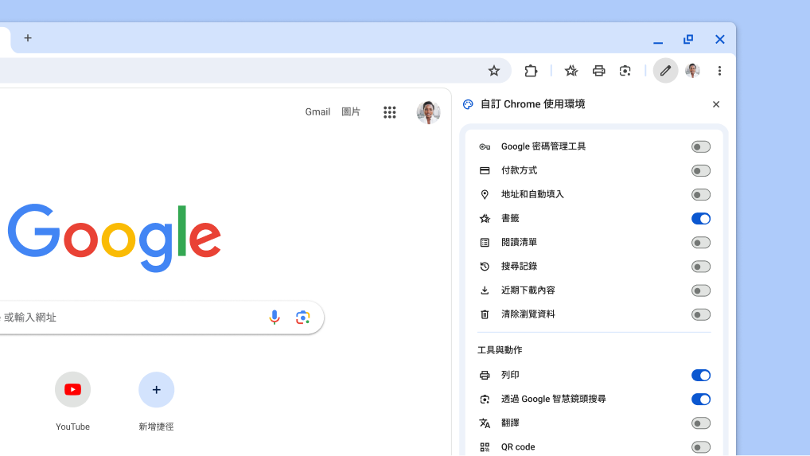Open the Gmail link
Viewport: 810px width, 456px height.
[317, 112]
